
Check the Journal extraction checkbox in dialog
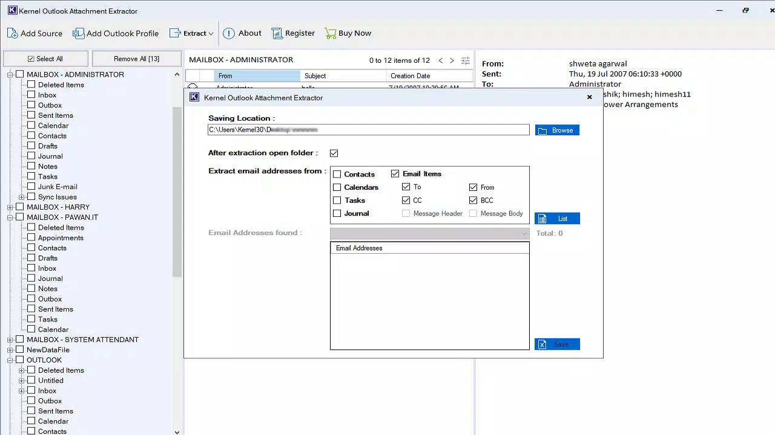tap(337, 214)
